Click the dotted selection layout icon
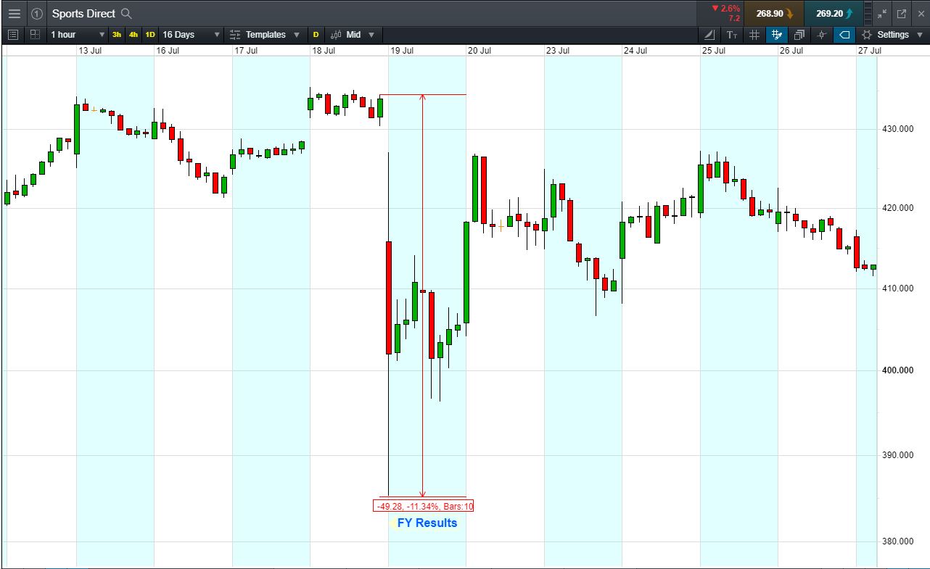This screenshot has width=930, height=569. [35, 35]
